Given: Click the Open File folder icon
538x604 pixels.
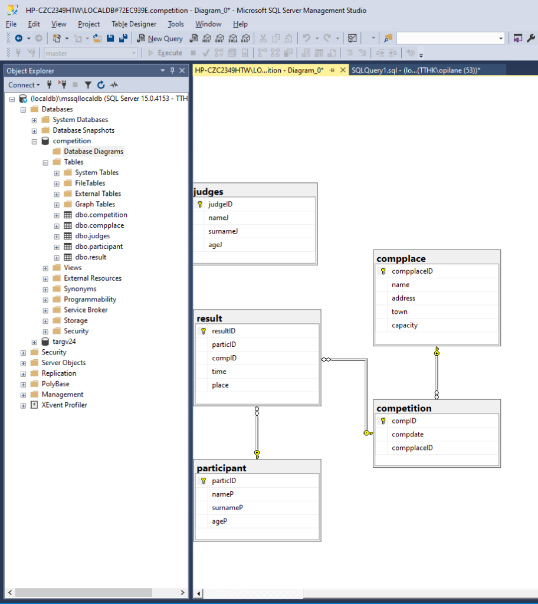Looking at the screenshot, I should (97, 38).
